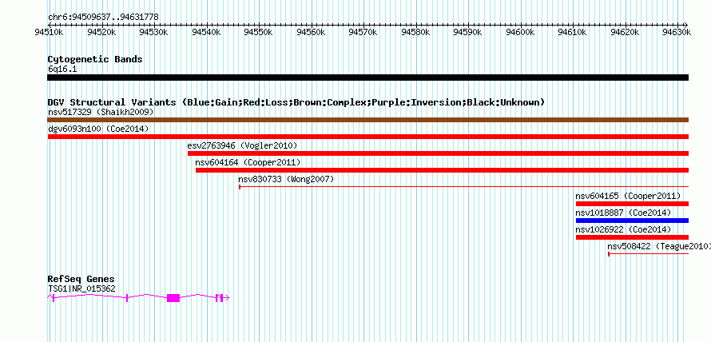Click the 94560k ruler tick label

click(x=310, y=32)
